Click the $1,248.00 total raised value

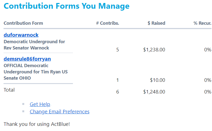[x=154, y=92]
